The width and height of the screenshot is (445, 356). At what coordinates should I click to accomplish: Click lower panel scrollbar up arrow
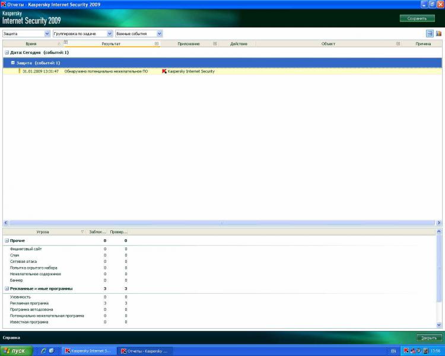439,231
